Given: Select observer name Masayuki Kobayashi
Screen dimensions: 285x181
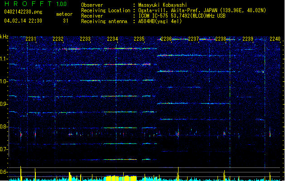Looking at the screenshot, I should tap(163, 5).
